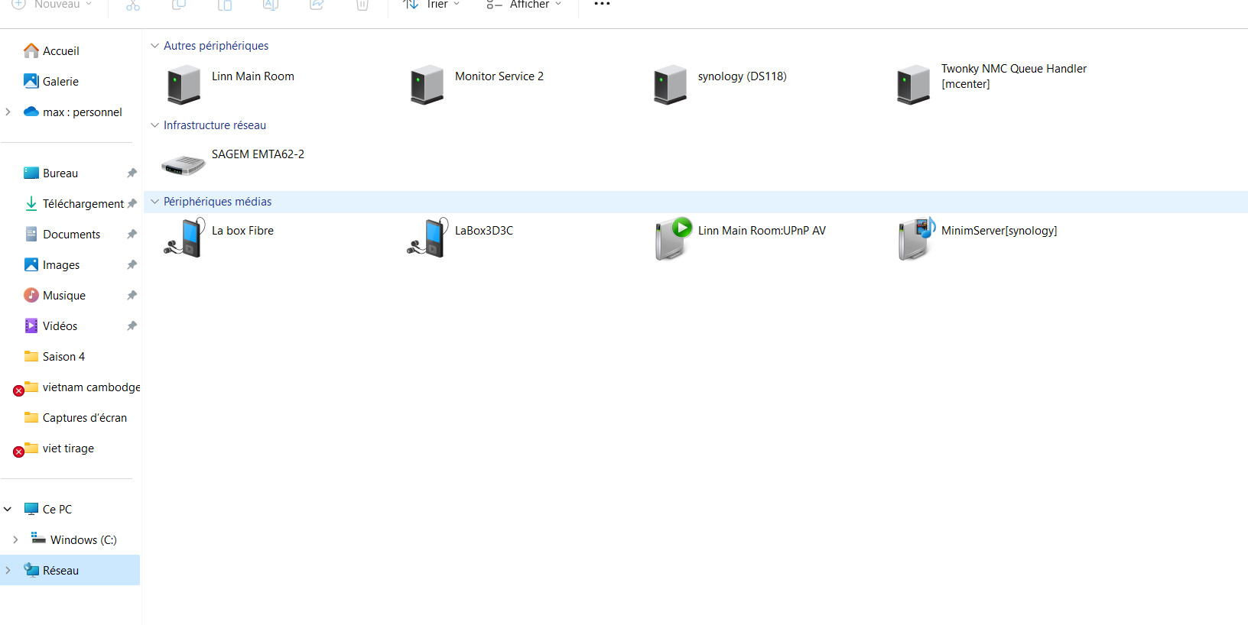Open the Linn Main Room device icon
The height and width of the screenshot is (625, 1248).
tap(184, 84)
